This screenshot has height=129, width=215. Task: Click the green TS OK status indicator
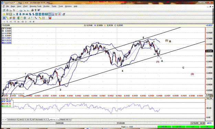tap(179, 127)
